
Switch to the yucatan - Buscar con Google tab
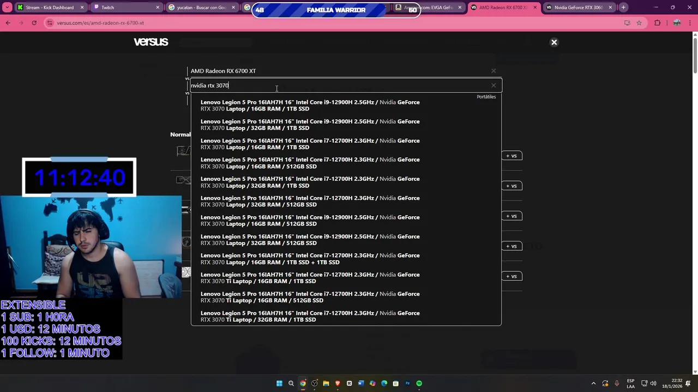pyautogui.click(x=202, y=8)
